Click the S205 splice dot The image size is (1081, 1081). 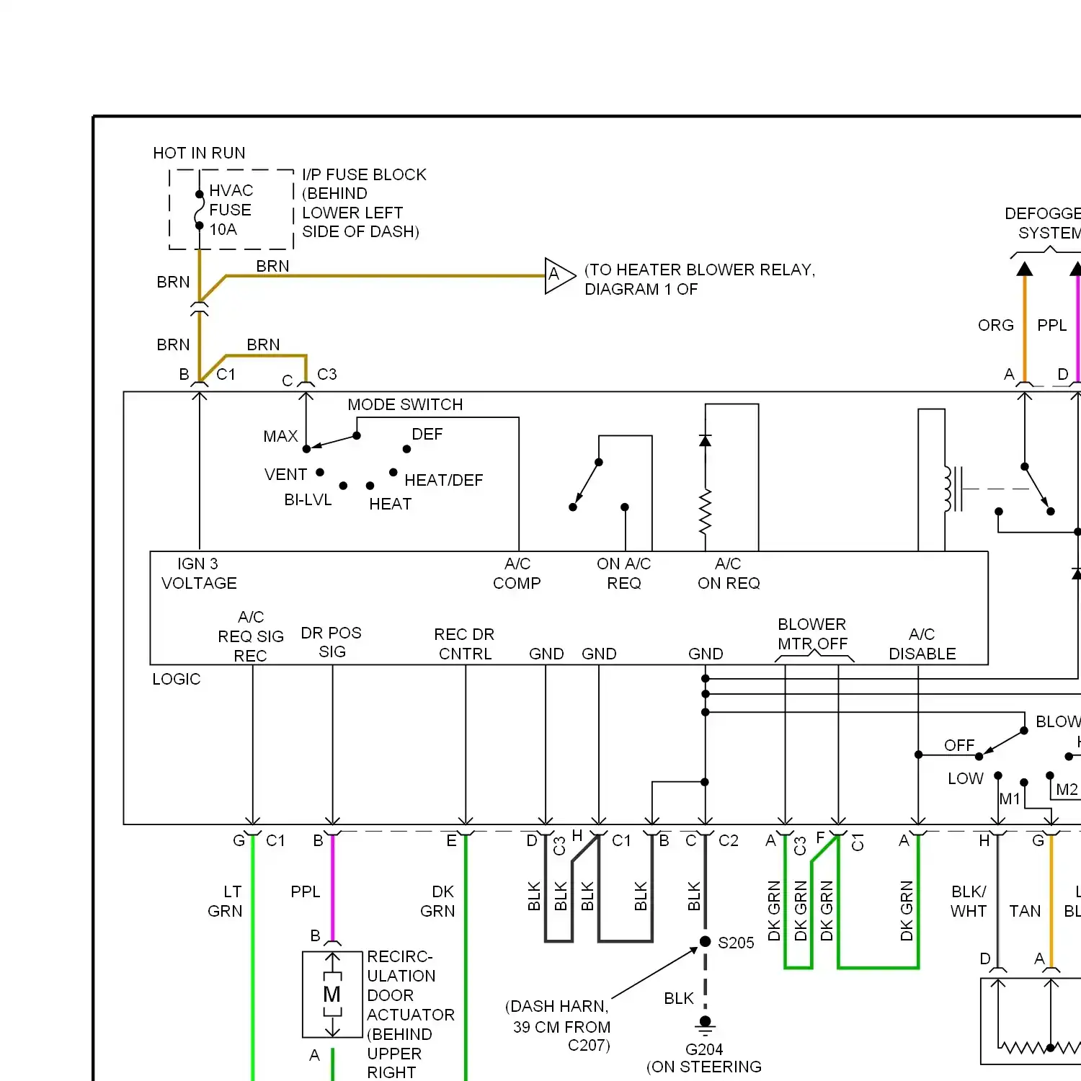click(706, 941)
